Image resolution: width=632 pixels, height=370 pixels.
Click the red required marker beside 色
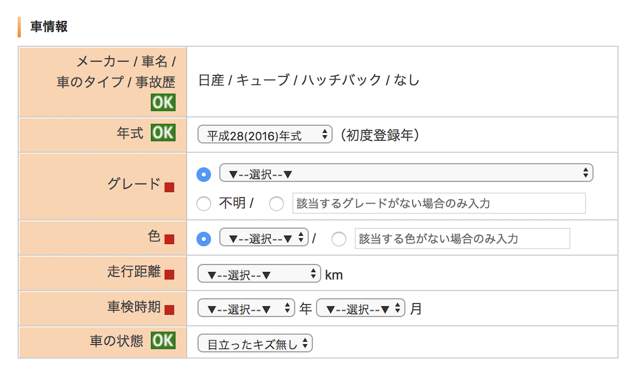[169, 239]
